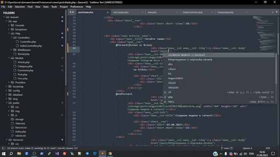Expand the Console folder
The height and width of the screenshot is (157, 280).
tap(9, 25)
